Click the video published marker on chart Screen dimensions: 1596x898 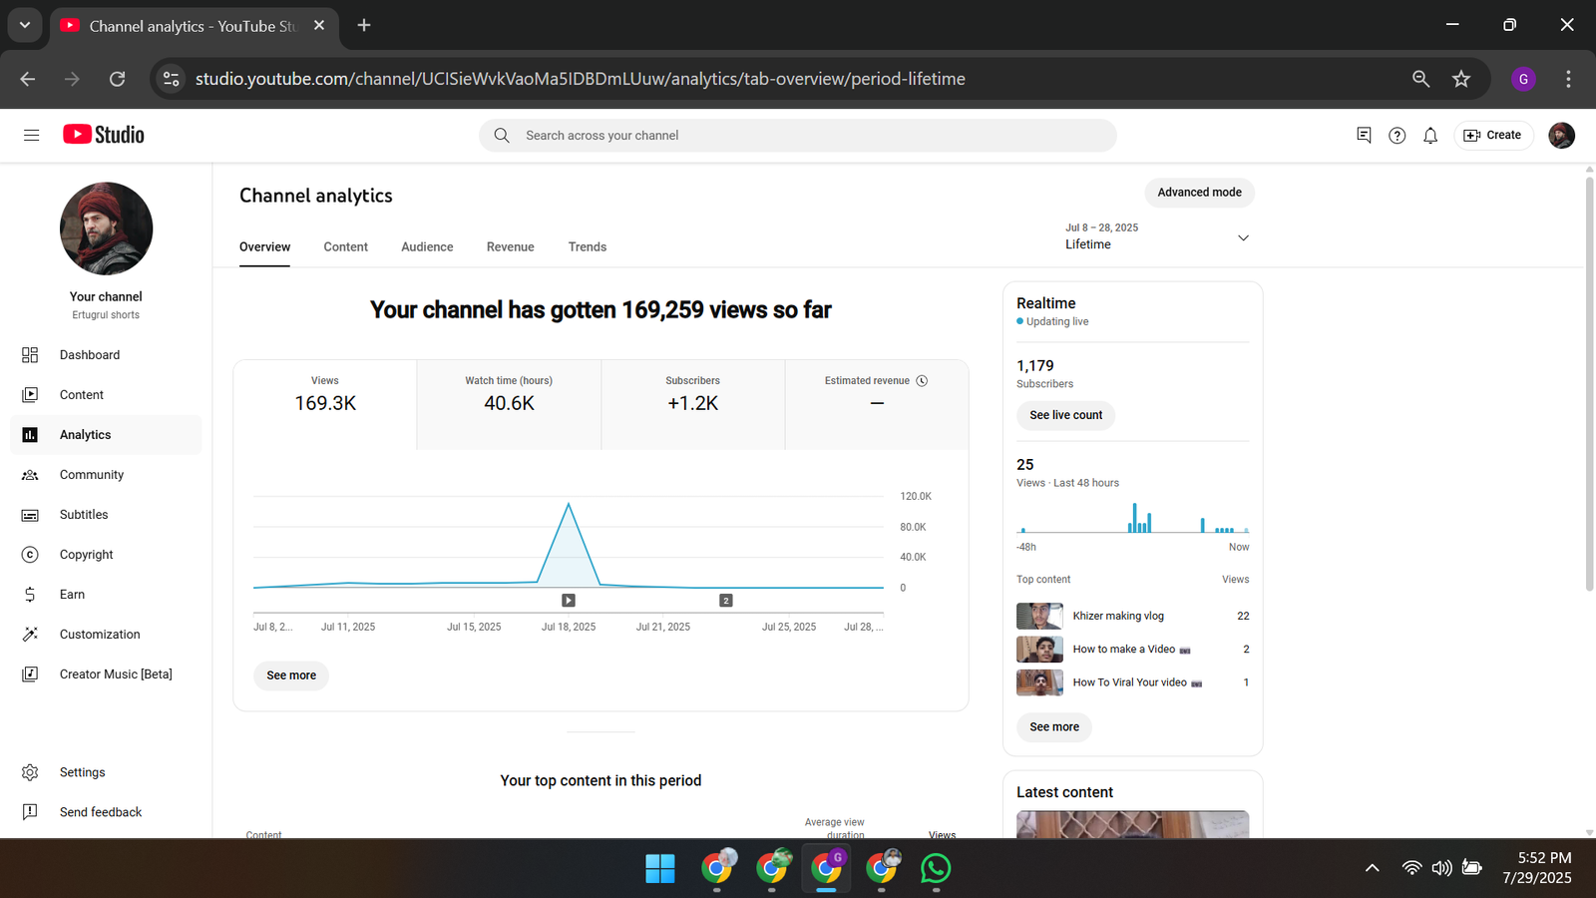[569, 600]
